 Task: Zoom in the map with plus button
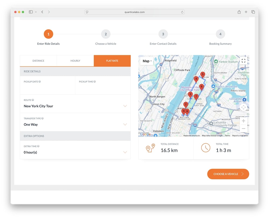click(243, 121)
